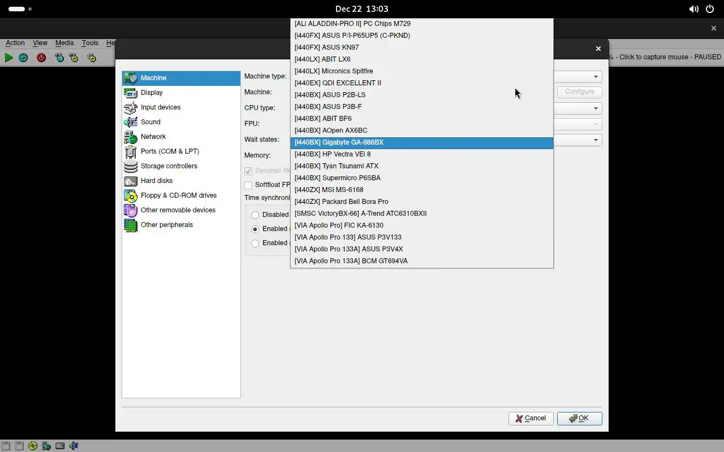724x452 pixels.
Task: Click the first floppy drive status icon
Action: click(x=6, y=446)
